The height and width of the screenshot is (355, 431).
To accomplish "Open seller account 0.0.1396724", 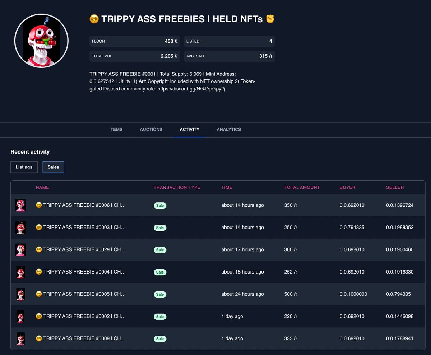I will pos(400,205).
